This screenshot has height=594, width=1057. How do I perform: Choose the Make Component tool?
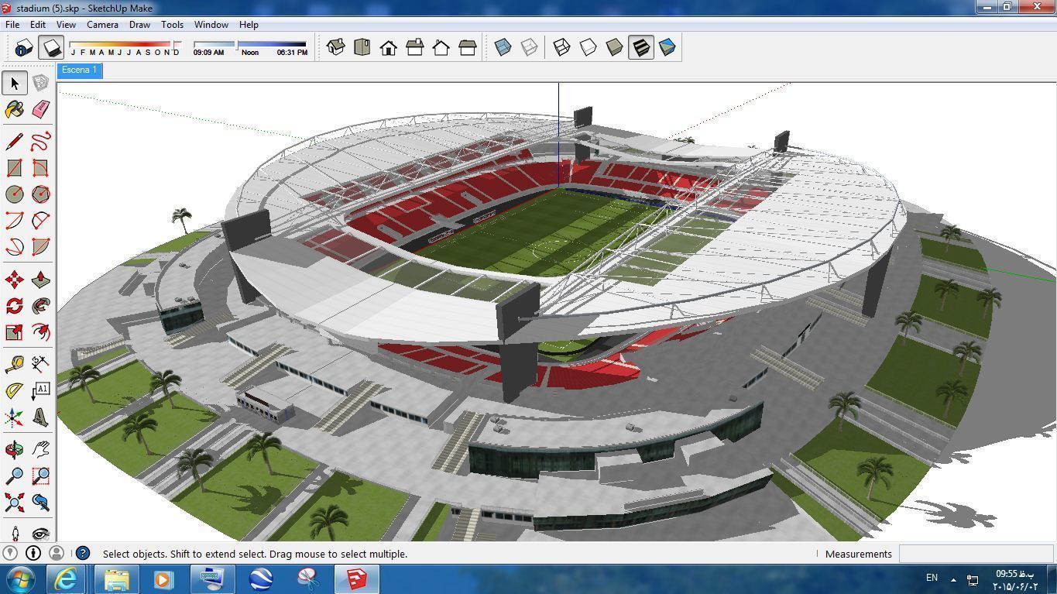pos(41,83)
